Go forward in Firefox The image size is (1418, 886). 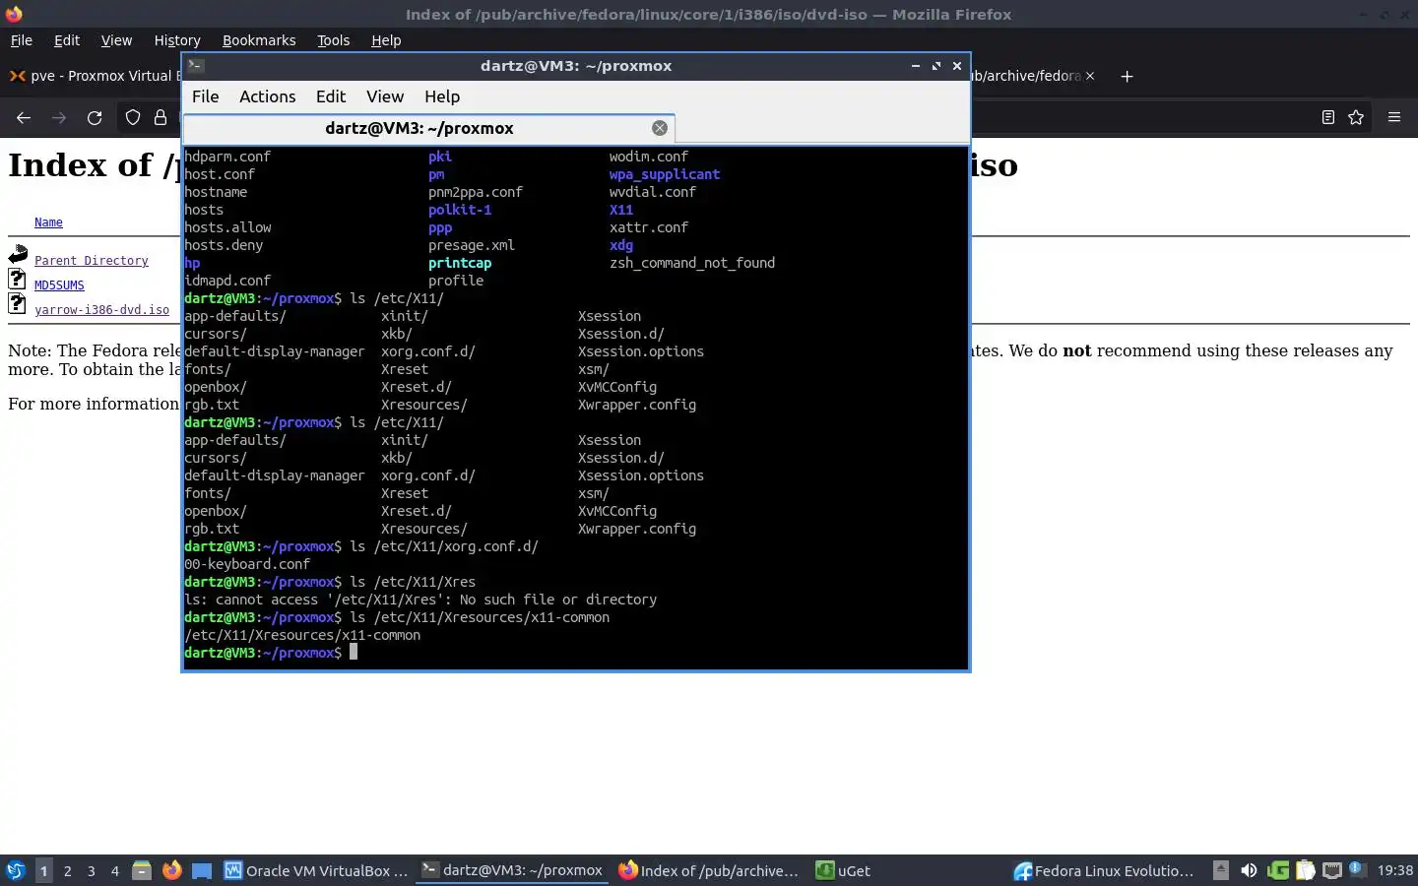(59, 117)
